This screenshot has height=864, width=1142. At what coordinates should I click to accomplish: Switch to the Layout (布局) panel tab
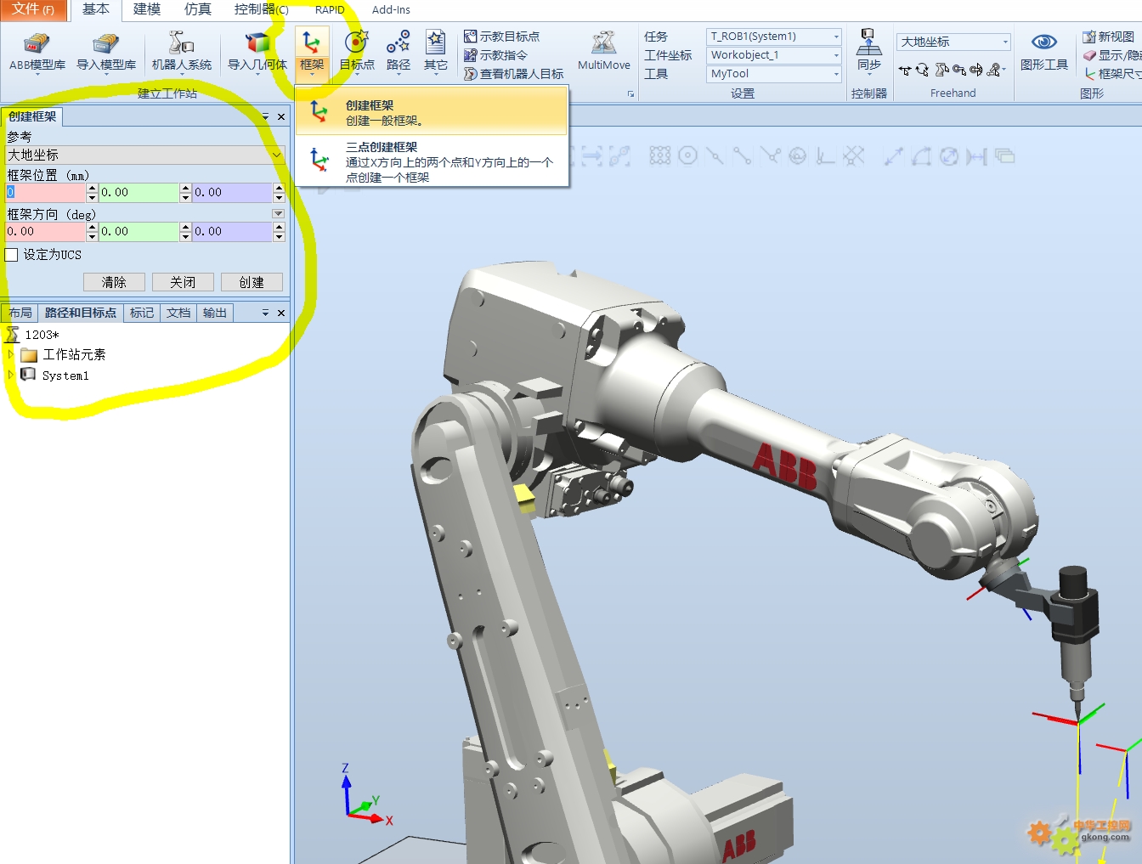point(20,313)
